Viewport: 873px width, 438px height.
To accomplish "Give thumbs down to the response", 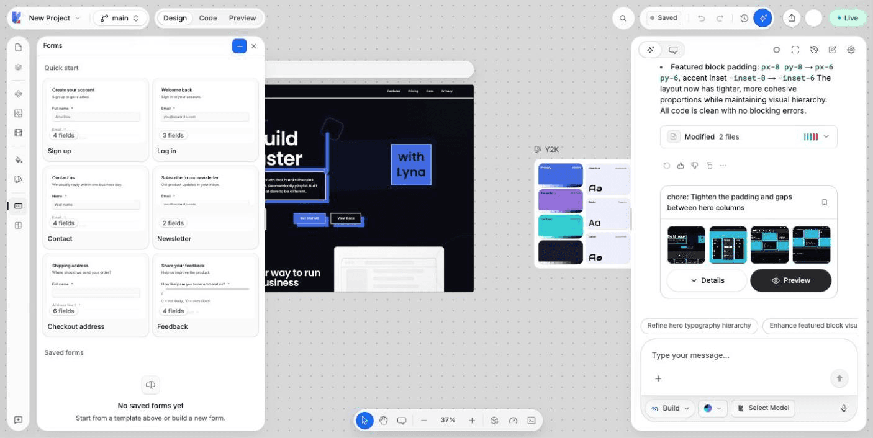I will pyautogui.click(x=695, y=166).
